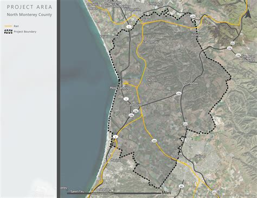257x198 pixels.
Task: Click the "San Juan Bautista" map label
Action: (249, 58)
